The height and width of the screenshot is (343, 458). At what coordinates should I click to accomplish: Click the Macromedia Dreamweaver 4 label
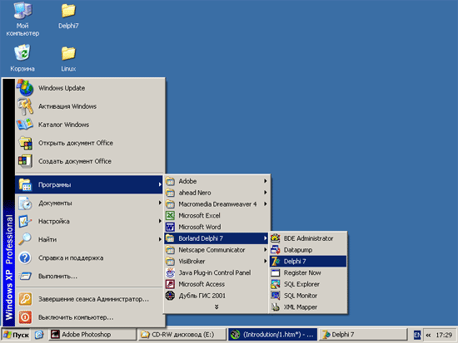[217, 204]
